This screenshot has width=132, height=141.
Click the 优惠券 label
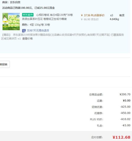click(x=99, y=113)
